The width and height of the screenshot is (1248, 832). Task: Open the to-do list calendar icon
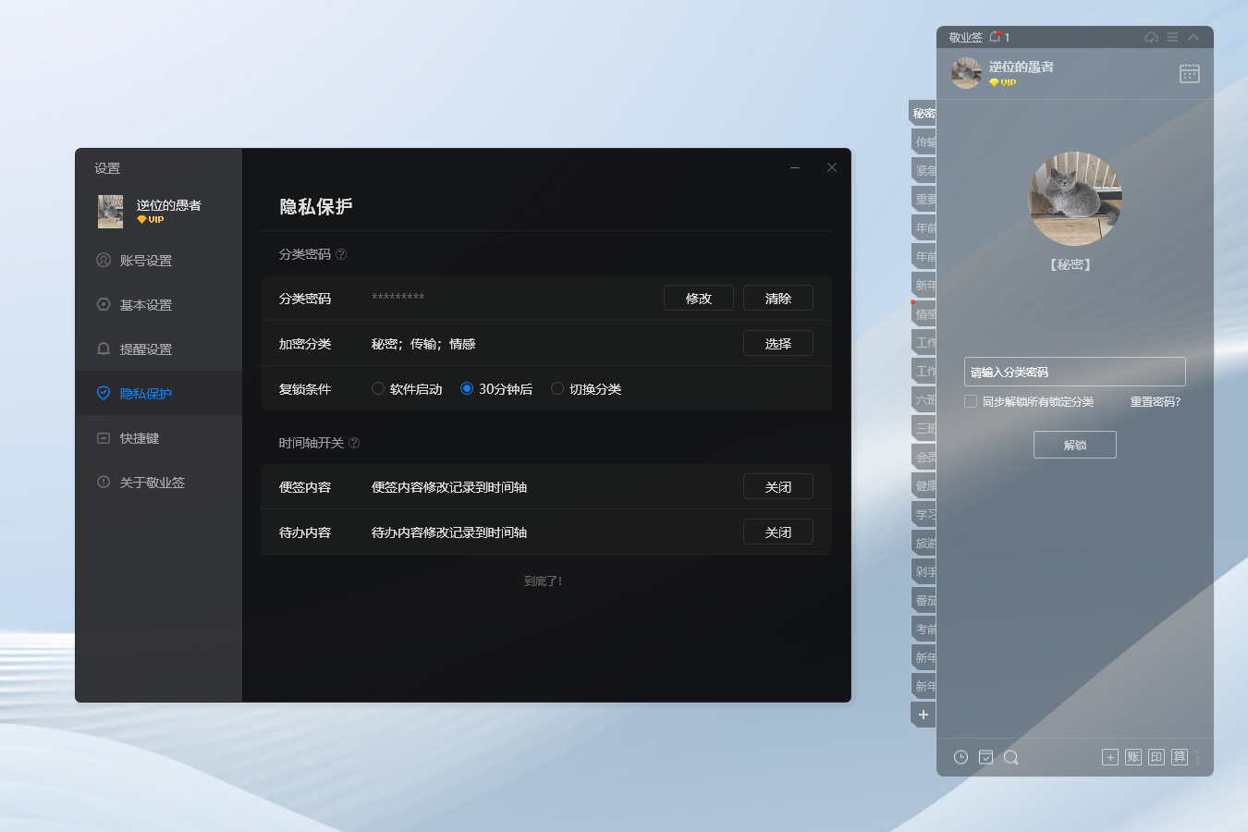pos(985,757)
